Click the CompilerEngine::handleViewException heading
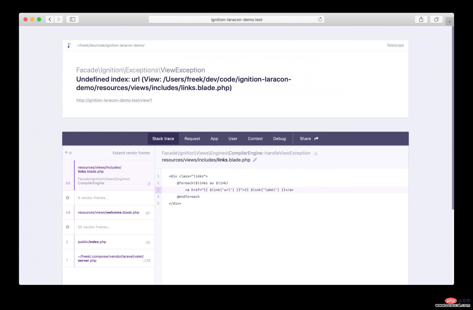The image size is (473, 310). (x=236, y=153)
